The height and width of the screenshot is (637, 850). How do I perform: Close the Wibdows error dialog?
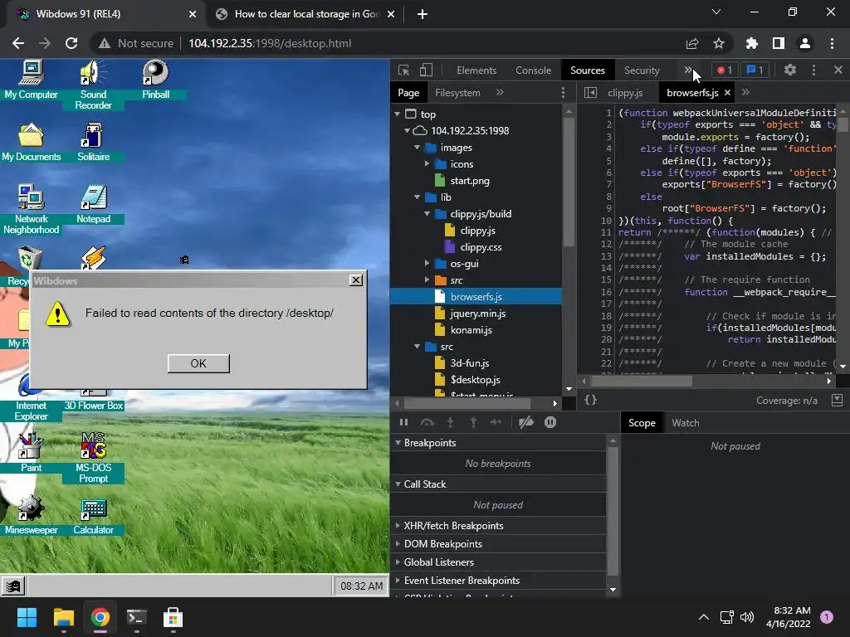point(356,280)
